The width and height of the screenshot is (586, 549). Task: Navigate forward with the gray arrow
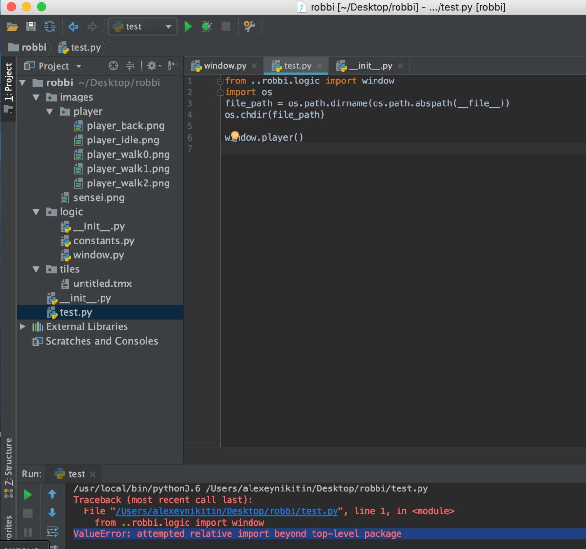click(92, 27)
